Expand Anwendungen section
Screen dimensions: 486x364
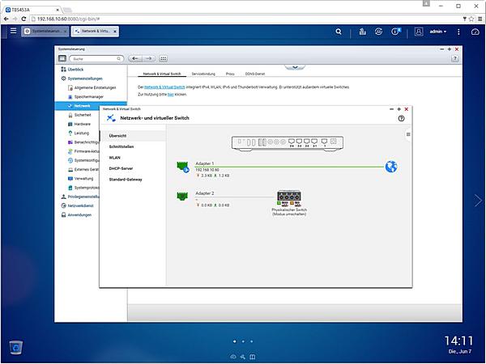(x=76, y=215)
